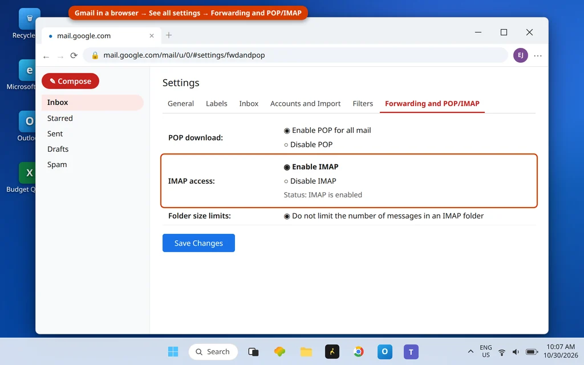Select the Enable IMAP radio button
Image resolution: width=584 pixels, height=365 pixels.
pos(287,167)
